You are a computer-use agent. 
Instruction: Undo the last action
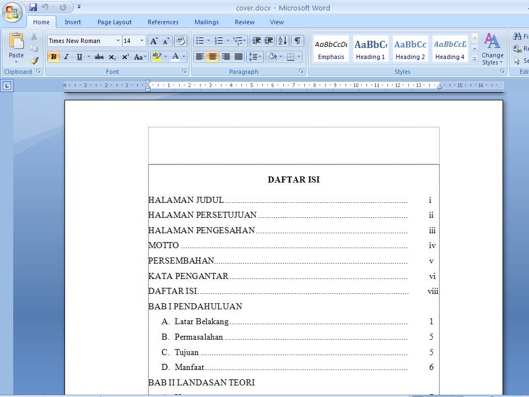[45, 7]
